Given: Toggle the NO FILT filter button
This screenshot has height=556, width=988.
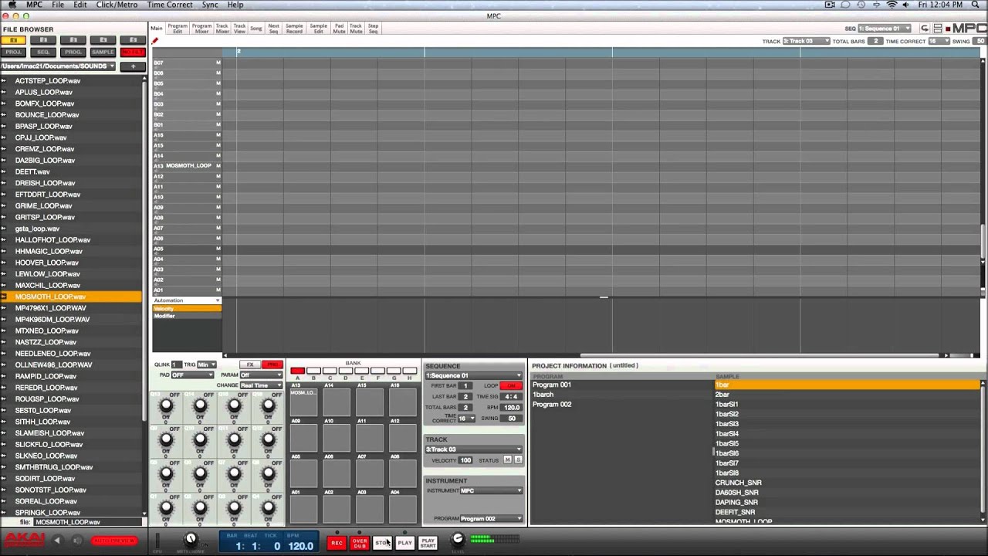Looking at the screenshot, I should [132, 52].
